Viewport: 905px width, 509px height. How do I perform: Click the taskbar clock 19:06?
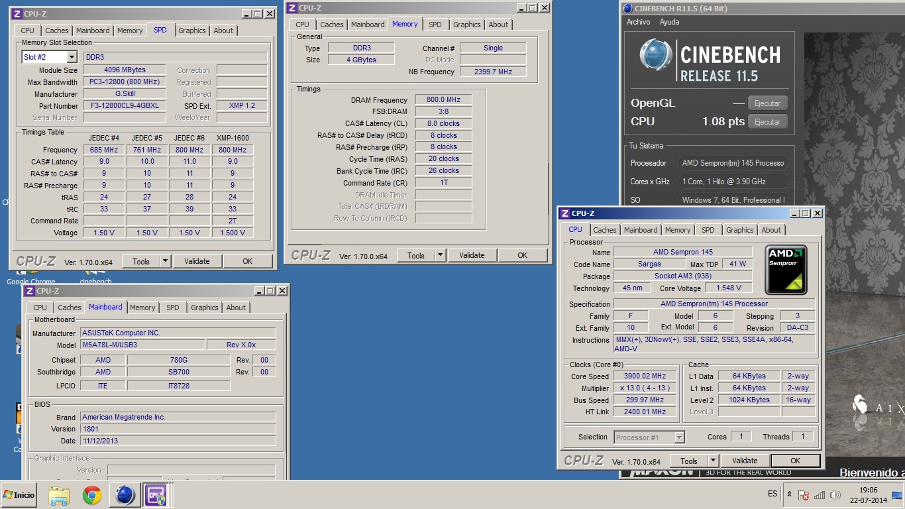tap(868, 490)
